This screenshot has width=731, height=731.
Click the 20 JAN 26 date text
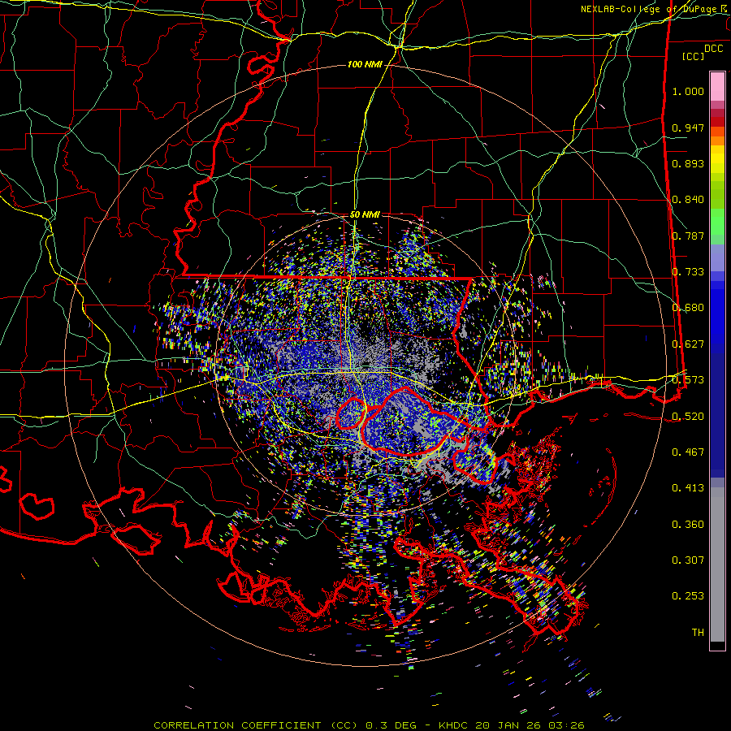[x=509, y=725]
